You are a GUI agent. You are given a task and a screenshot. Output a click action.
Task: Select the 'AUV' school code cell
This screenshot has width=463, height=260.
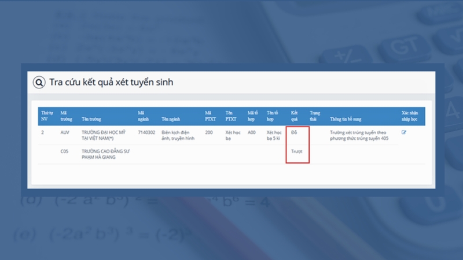tap(65, 132)
